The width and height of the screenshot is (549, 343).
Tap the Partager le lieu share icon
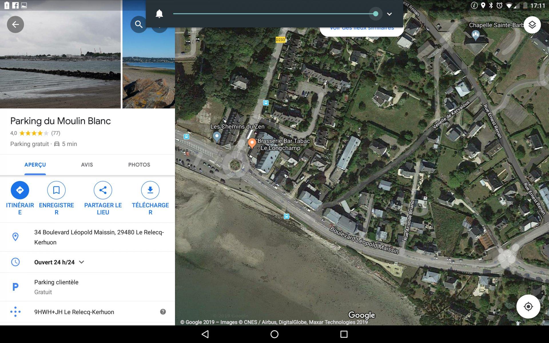pyautogui.click(x=103, y=190)
